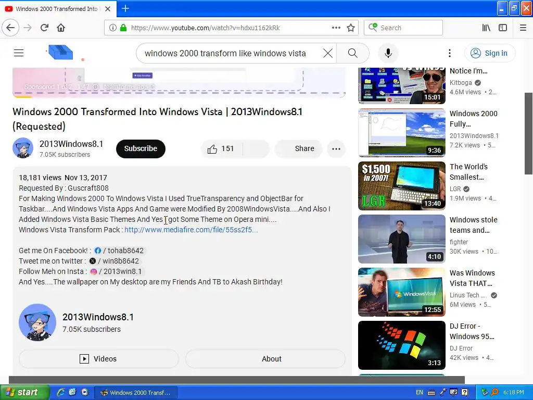Close the Windows 2000 Transformed tab
This screenshot has width=533, height=400.
point(108,9)
